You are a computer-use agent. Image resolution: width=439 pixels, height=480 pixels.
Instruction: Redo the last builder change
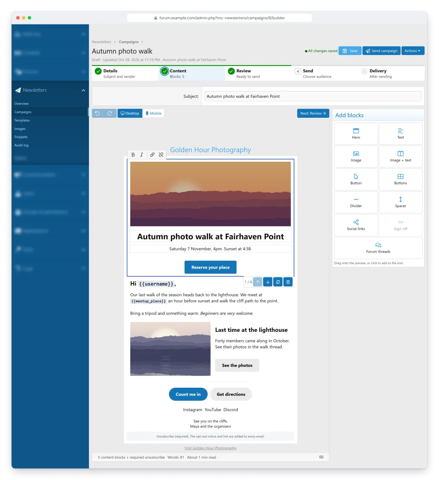point(110,113)
